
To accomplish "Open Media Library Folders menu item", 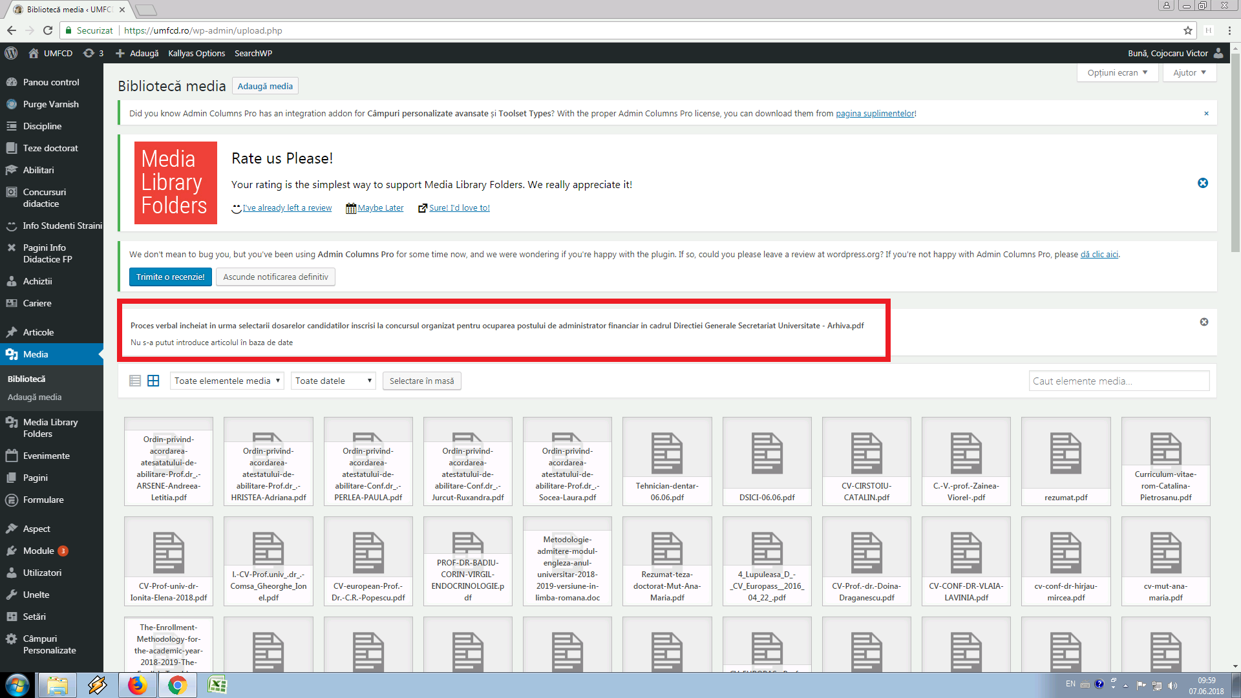I will coord(50,428).
